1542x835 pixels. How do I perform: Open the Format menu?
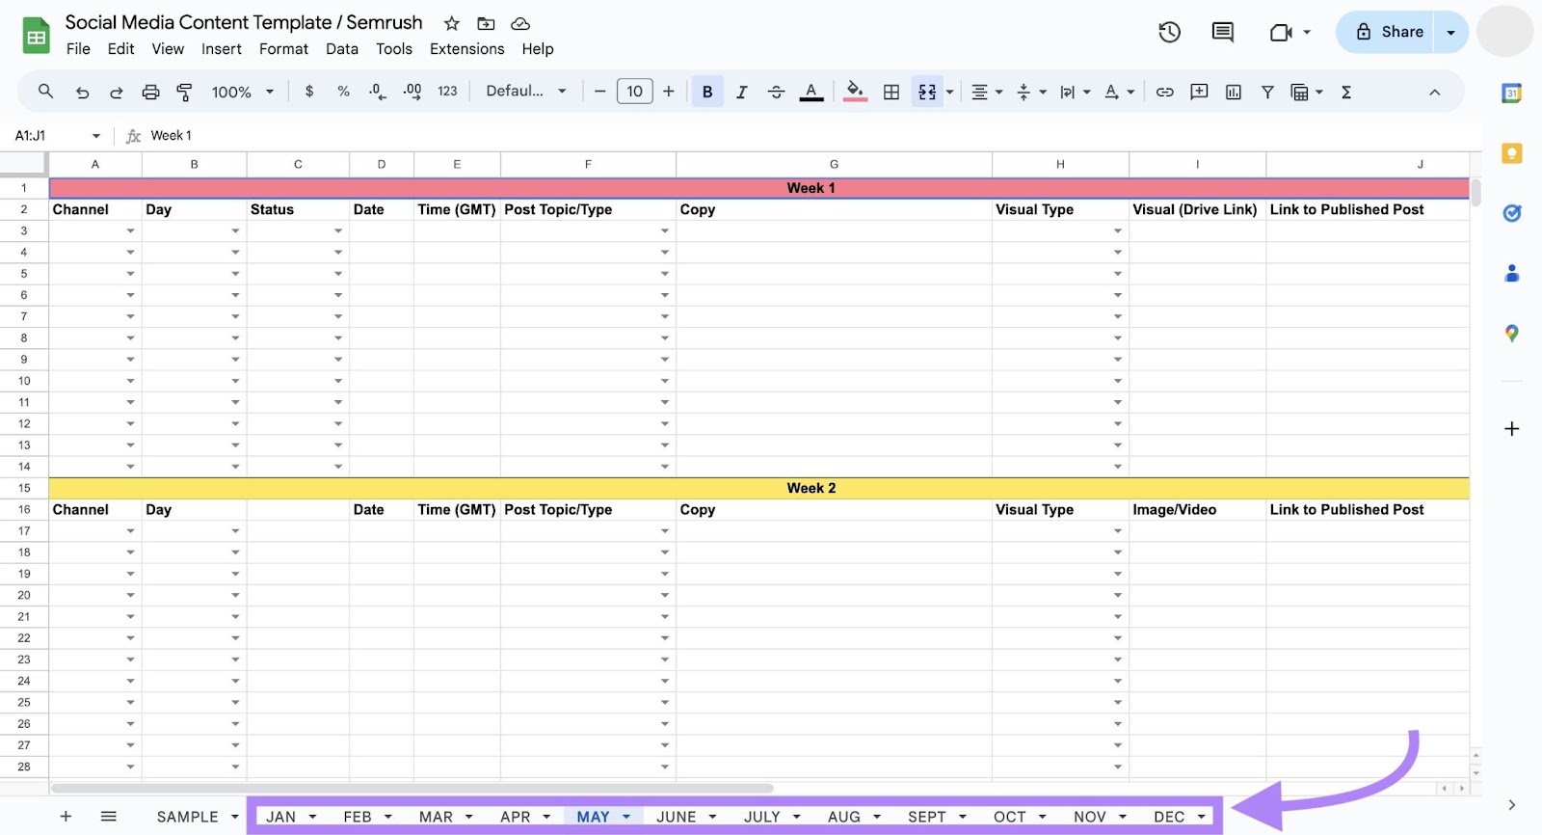[x=283, y=49]
